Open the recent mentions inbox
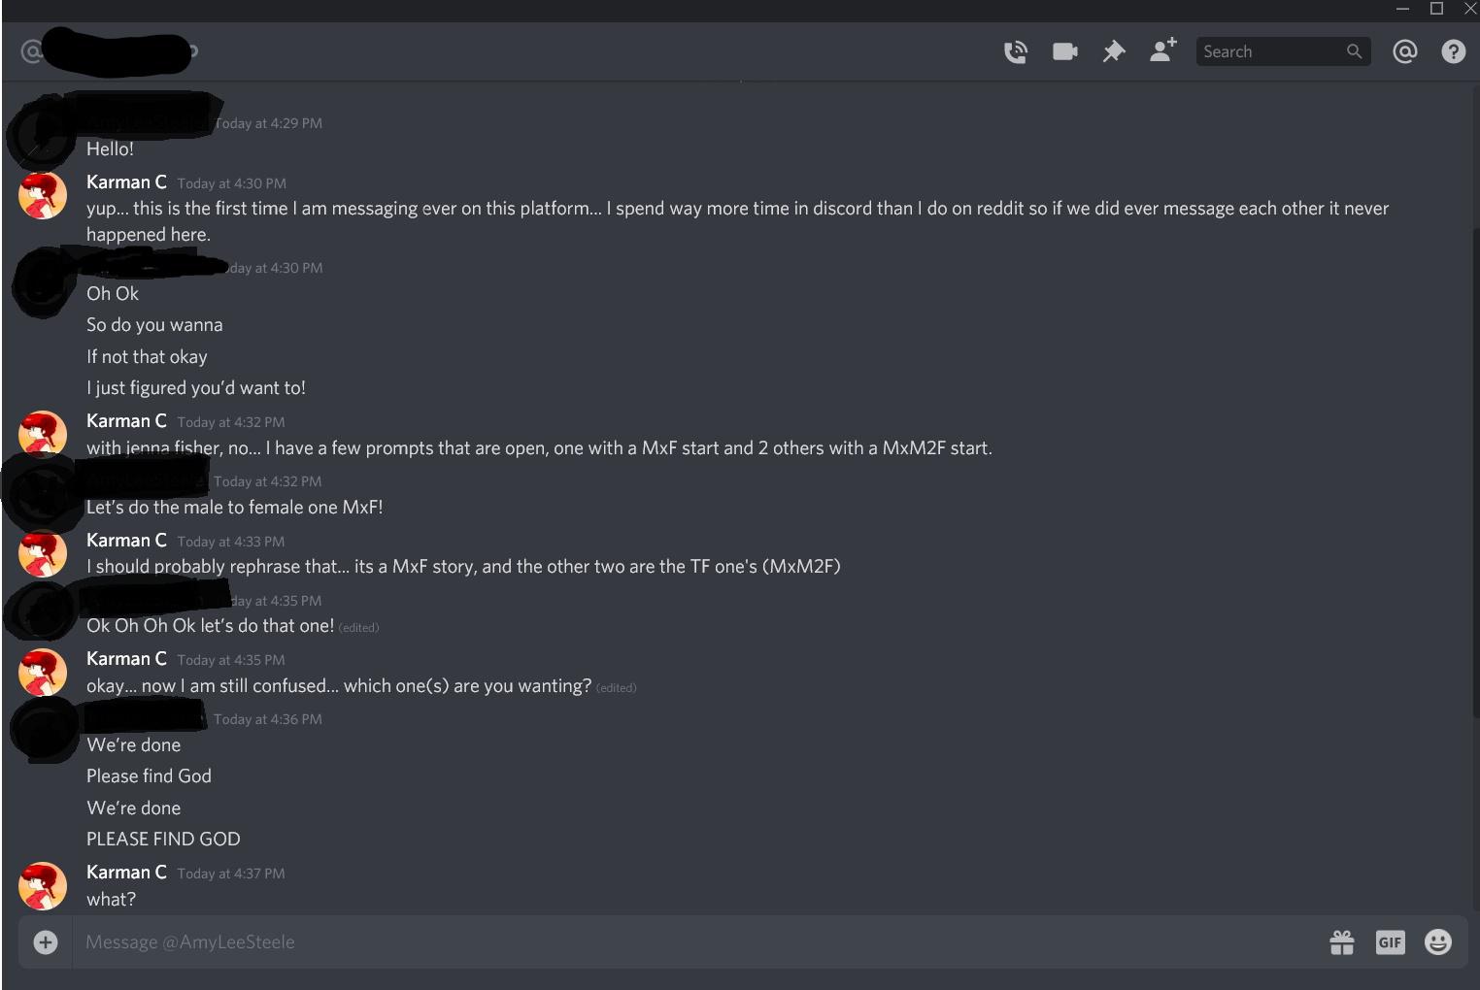 click(1404, 51)
